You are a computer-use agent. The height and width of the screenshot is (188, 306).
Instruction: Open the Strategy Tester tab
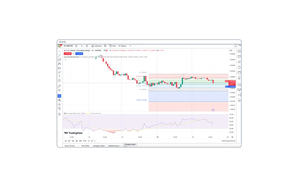(x=99, y=146)
